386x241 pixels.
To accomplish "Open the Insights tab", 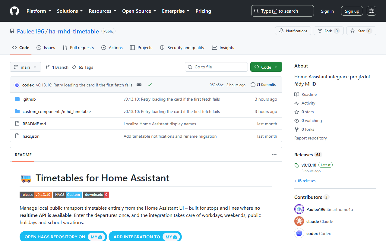I will click(x=223, y=48).
